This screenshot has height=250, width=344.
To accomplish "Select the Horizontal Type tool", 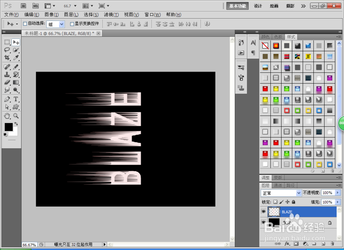I will tap(16, 99).
